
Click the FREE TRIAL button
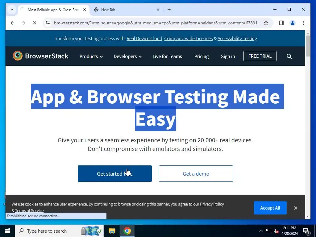pyautogui.click(x=260, y=56)
